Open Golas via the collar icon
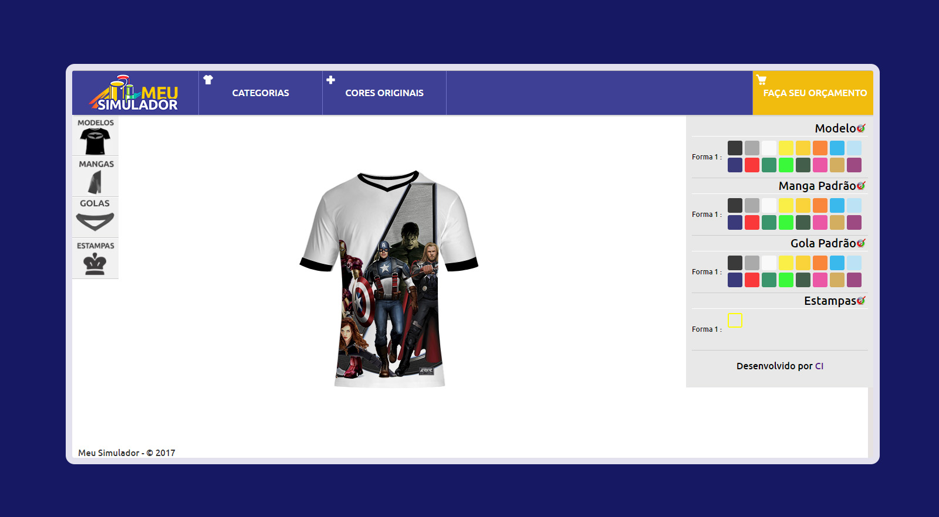 (95, 222)
